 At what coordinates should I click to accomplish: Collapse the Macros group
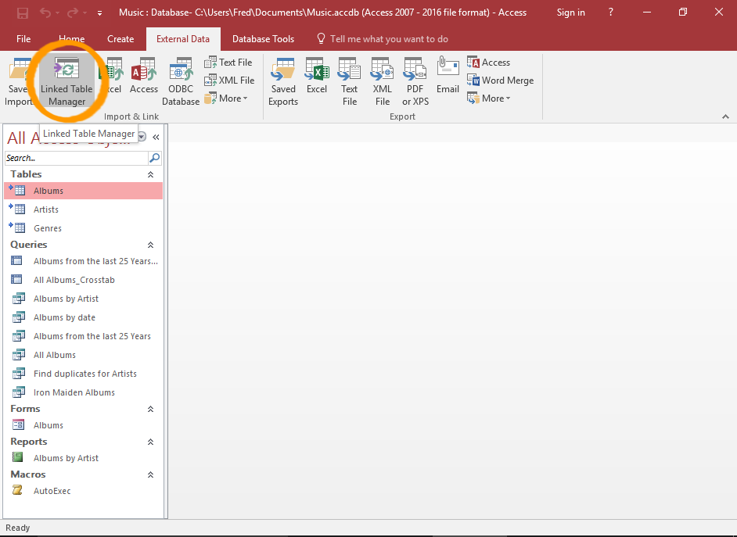click(x=150, y=475)
